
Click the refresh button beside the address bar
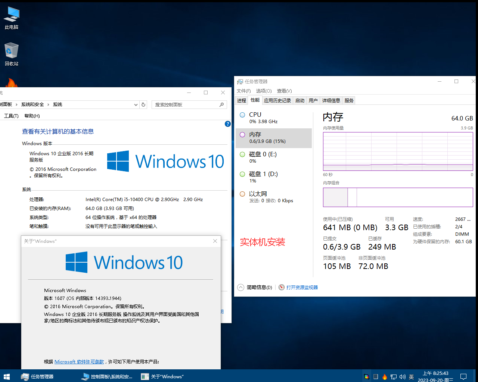tap(143, 105)
